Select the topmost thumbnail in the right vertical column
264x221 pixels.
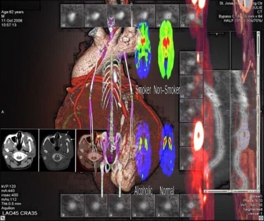point(191,63)
